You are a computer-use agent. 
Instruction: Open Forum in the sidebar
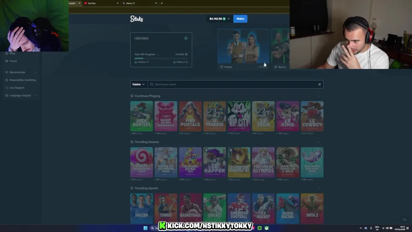pyautogui.click(x=13, y=61)
